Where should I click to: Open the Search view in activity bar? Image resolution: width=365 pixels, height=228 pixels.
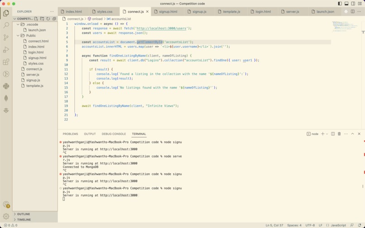pos(6,25)
